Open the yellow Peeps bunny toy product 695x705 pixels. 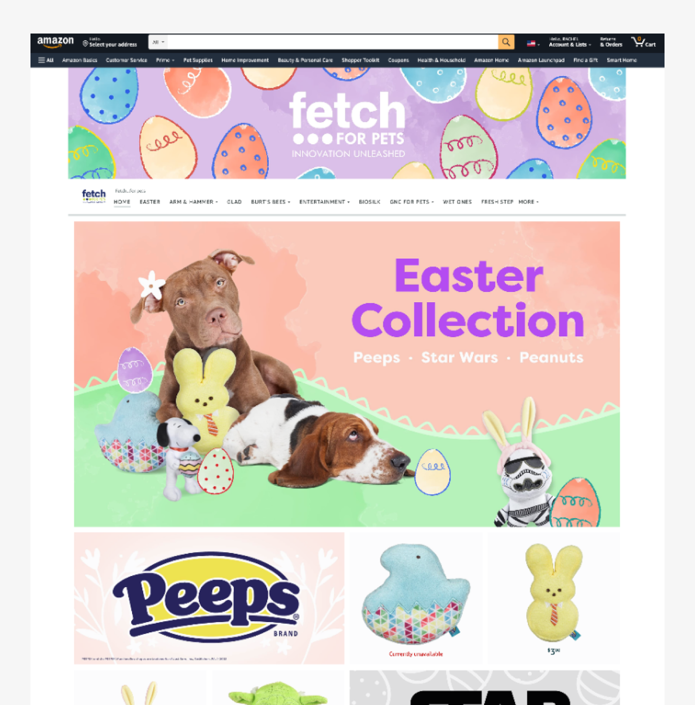pos(554,598)
